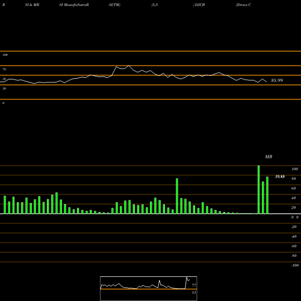Click the '(5,5' parameter text in header
The image size is (301, 301).
point(155,5)
